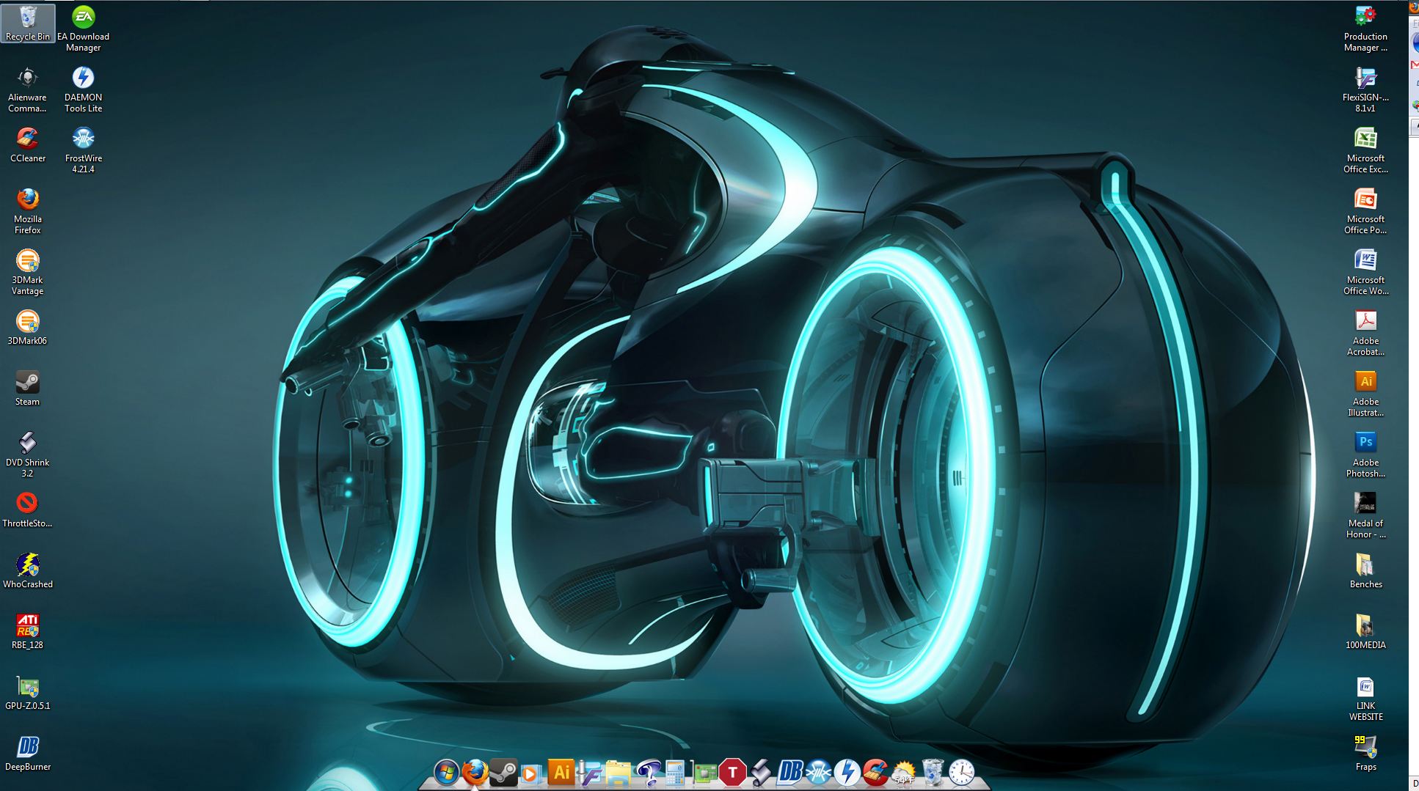Select the DAEMON Tools Lite desktop icon
Screen dimensions: 1419x791
[83, 89]
